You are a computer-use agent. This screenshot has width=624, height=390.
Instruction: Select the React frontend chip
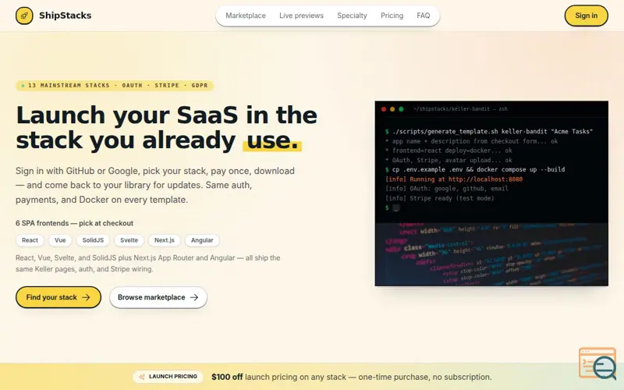pyautogui.click(x=30, y=240)
